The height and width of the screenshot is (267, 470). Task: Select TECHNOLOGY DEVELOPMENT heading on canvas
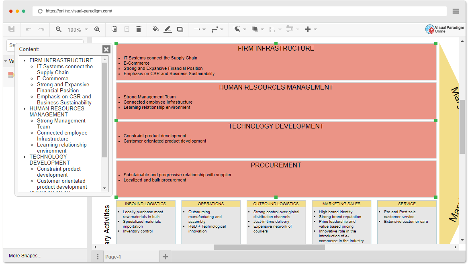click(276, 126)
